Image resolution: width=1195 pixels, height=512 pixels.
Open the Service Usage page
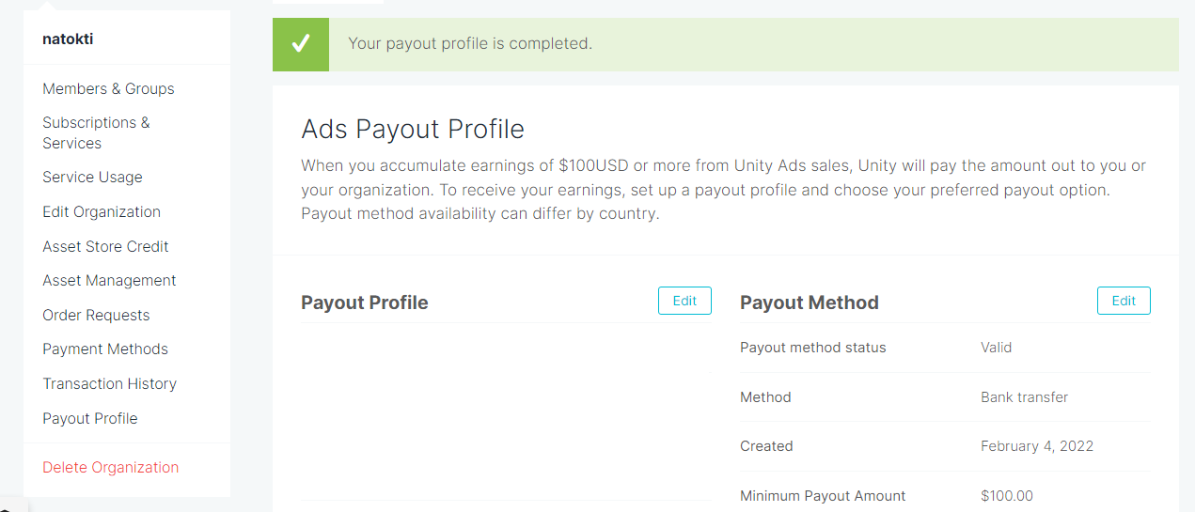coord(92,178)
